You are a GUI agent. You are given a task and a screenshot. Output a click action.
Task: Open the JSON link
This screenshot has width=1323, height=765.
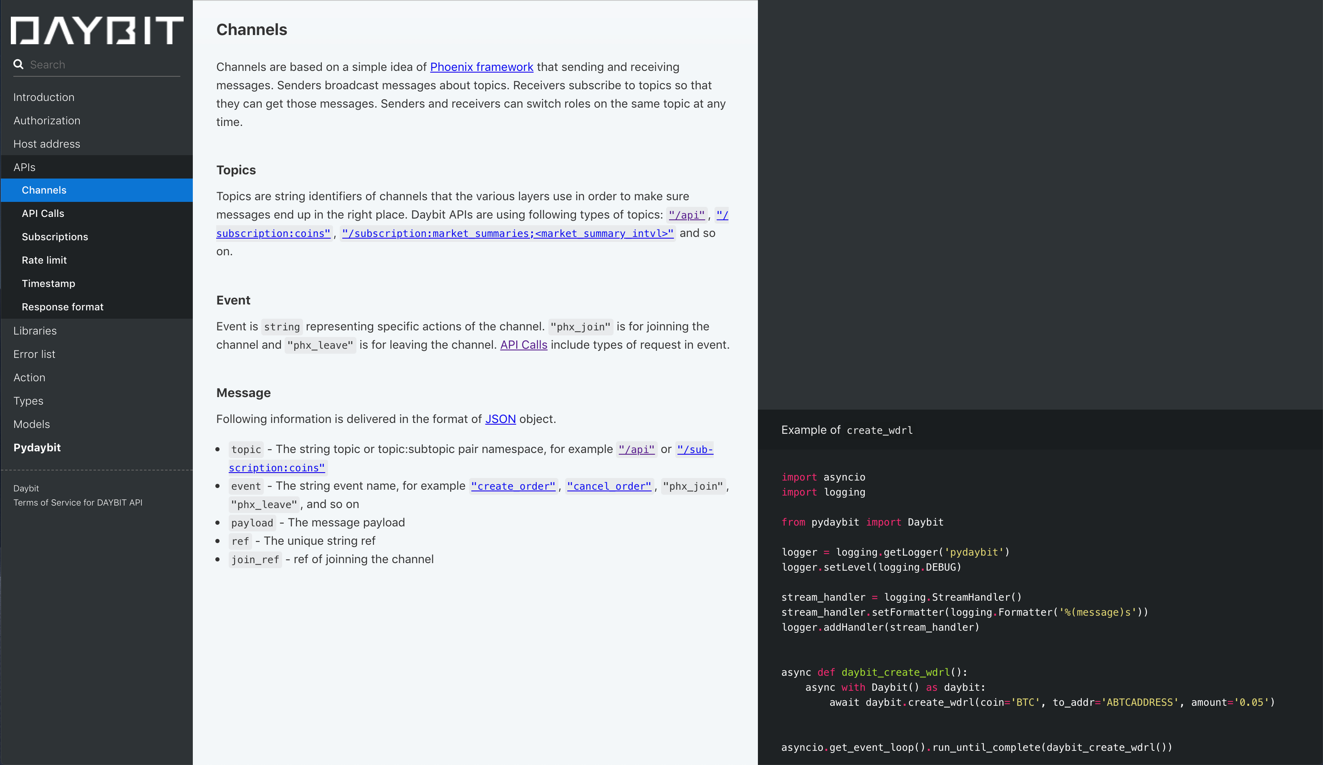500,419
